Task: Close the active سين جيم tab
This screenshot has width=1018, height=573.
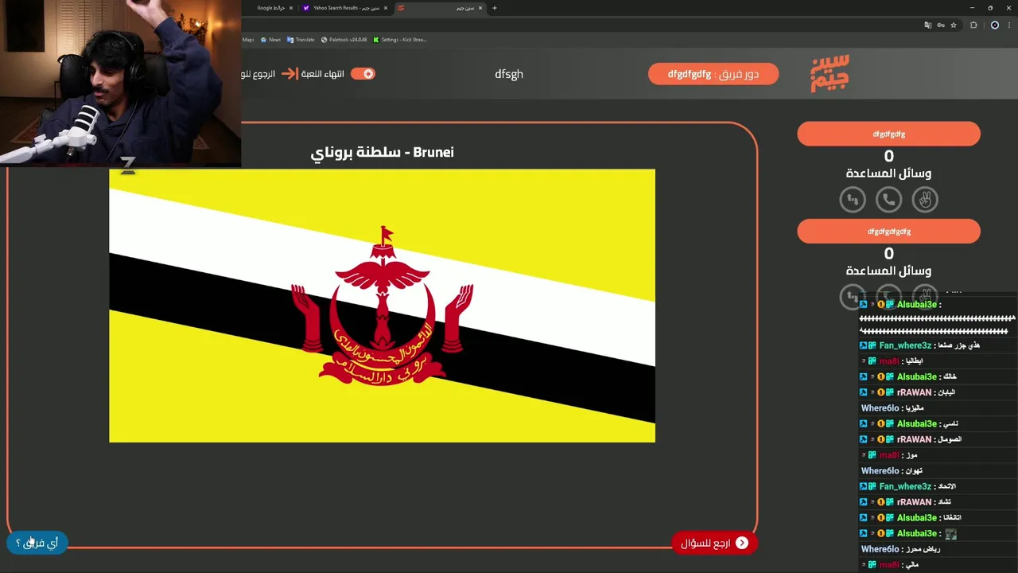Action: point(480,8)
